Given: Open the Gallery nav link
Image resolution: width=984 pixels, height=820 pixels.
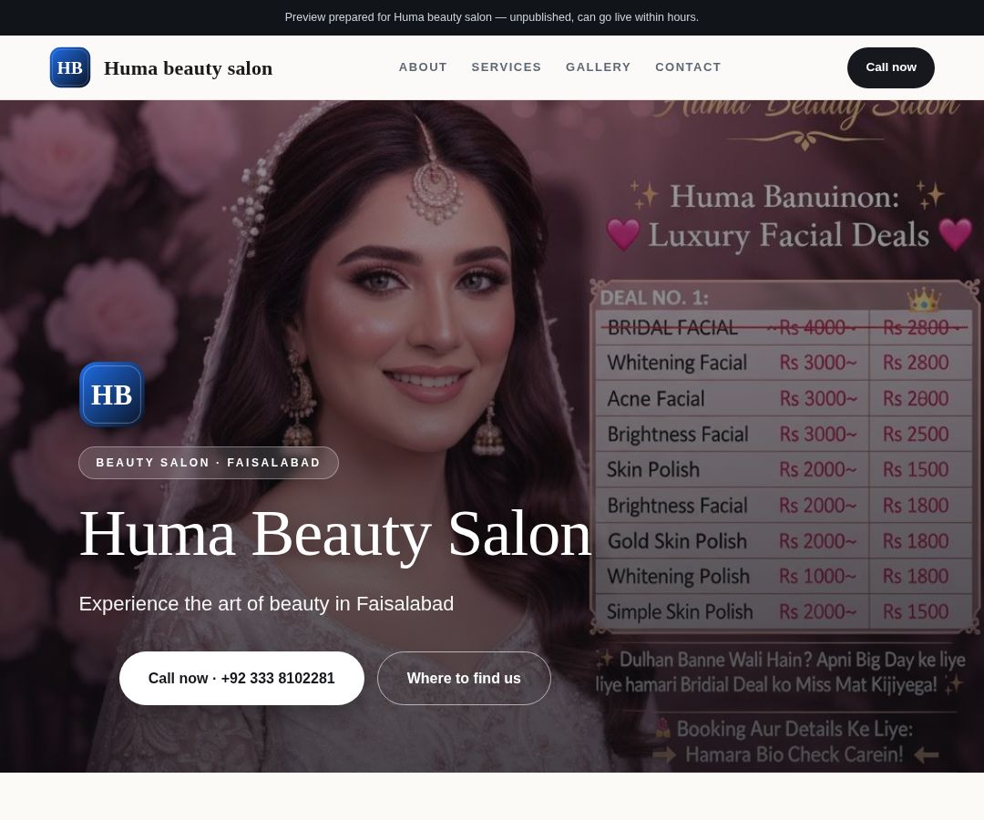Looking at the screenshot, I should point(598,67).
